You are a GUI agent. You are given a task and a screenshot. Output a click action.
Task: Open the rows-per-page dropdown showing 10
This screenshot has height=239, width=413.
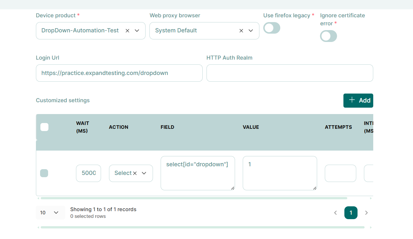(x=50, y=213)
